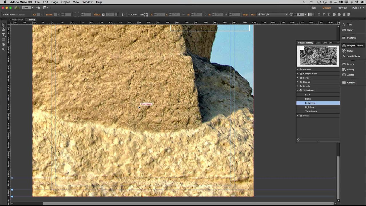Select the Rectangle tool
The image size is (366, 206).
(3, 39)
